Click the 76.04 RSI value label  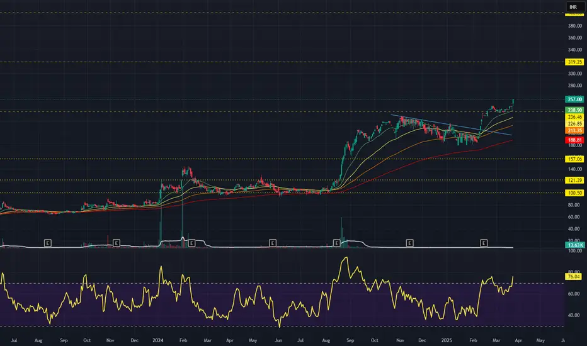pyautogui.click(x=574, y=277)
